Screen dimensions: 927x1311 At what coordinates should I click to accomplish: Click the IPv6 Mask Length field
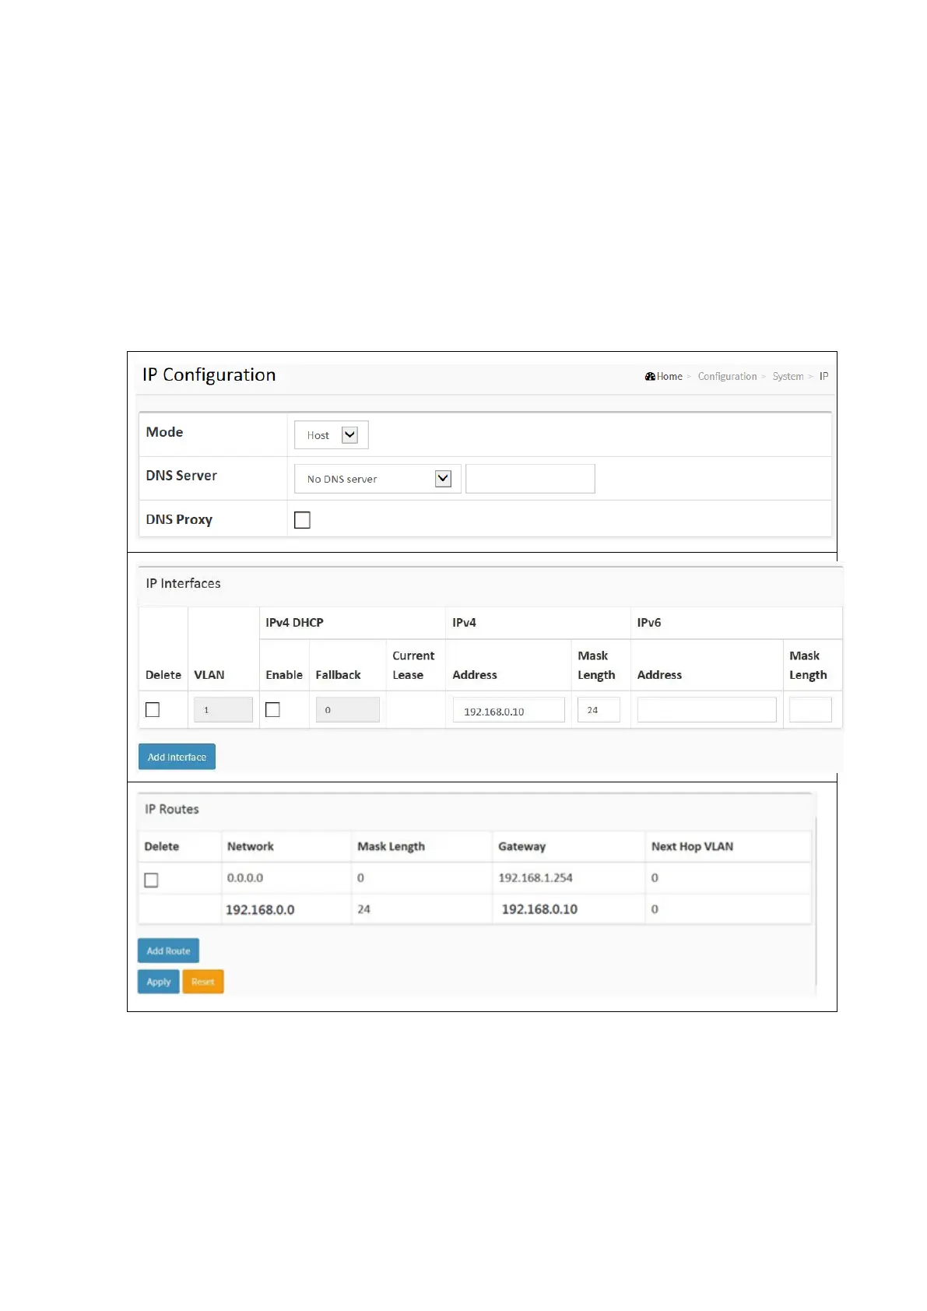(810, 710)
